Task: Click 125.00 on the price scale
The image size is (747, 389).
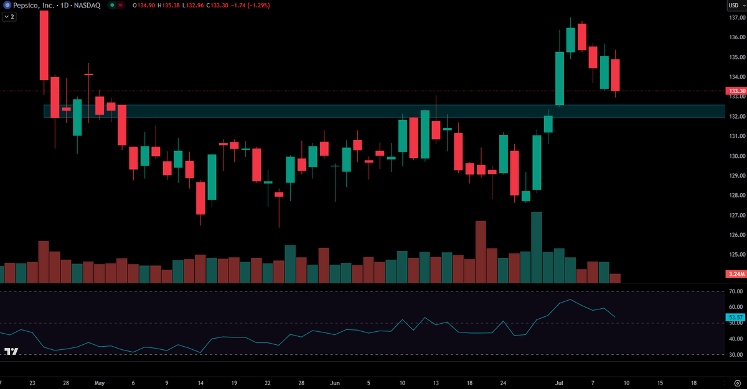Action: point(737,255)
